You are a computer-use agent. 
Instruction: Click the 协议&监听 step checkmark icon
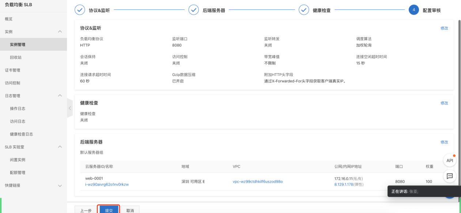(x=80, y=9)
